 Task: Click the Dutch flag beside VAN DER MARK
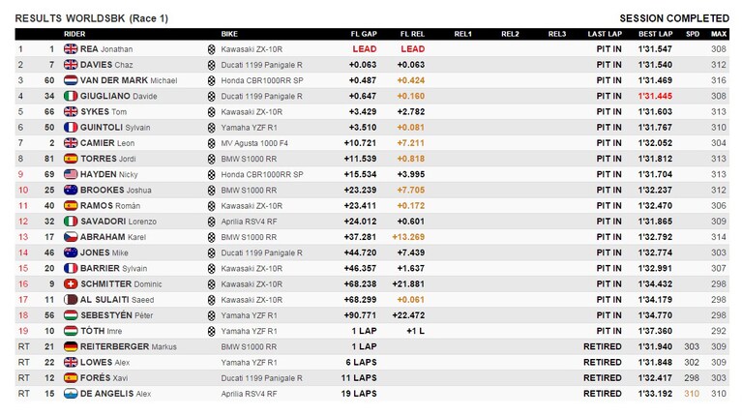tap(71, 80)
